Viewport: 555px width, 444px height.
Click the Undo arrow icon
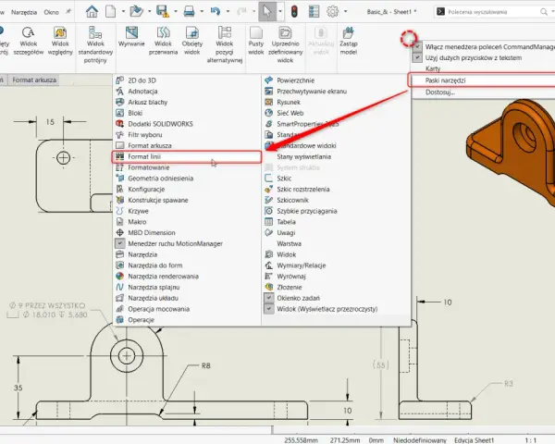click(216, 11)
